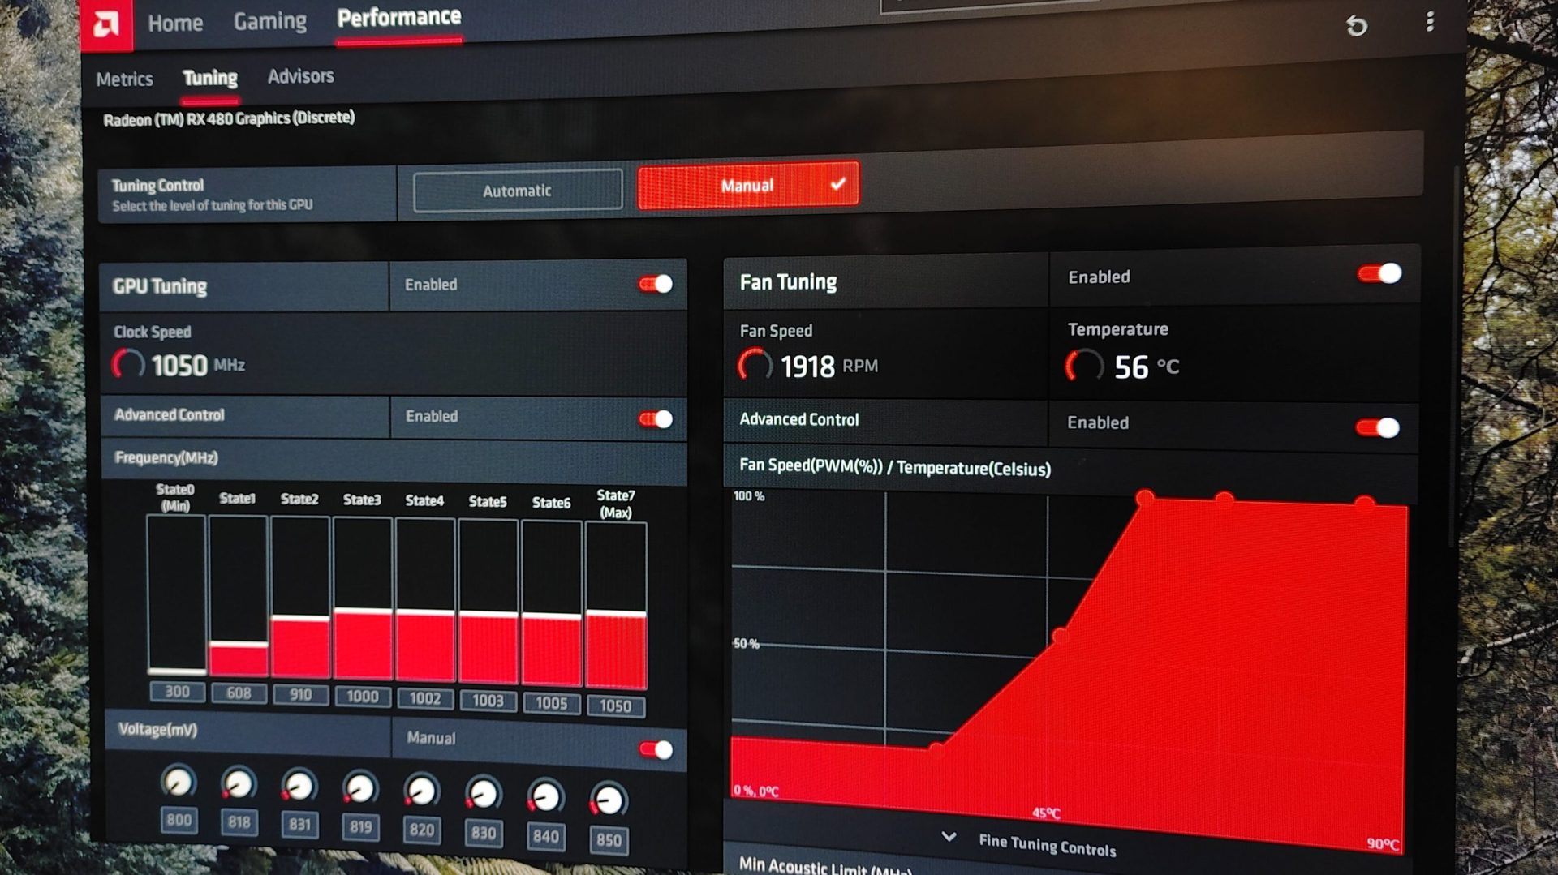The image size is (1558, 875).
Task: Click State3 frequency bar
Action: pos(363,598)
